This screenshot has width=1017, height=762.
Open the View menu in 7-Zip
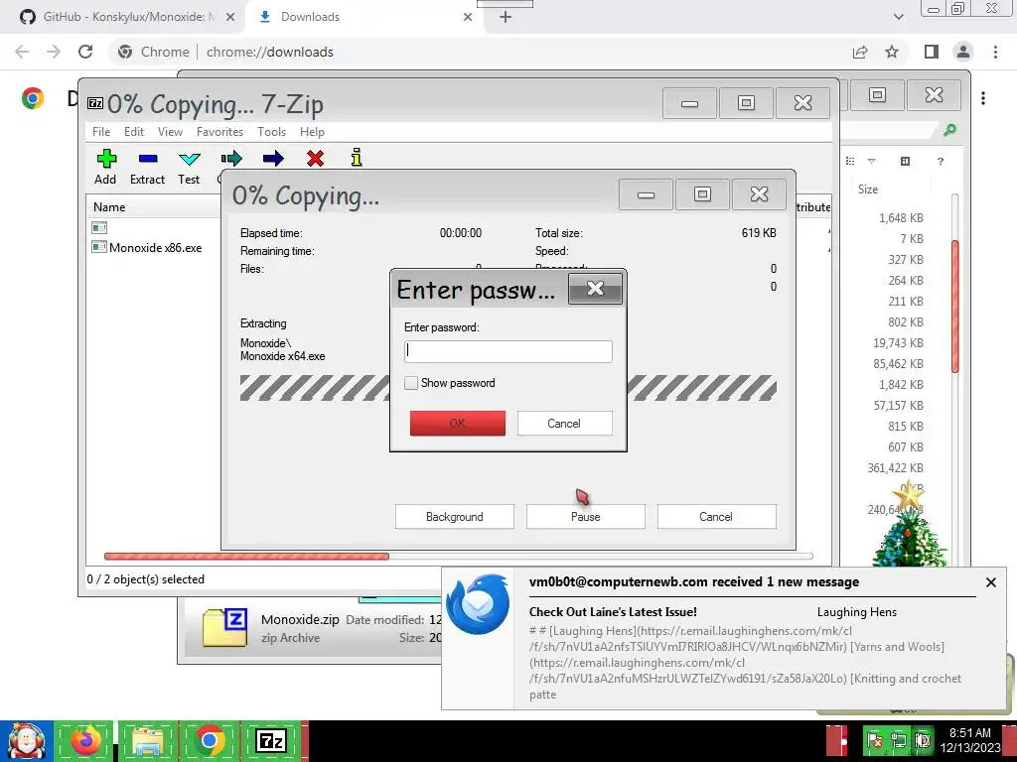(x=170, y=132)
